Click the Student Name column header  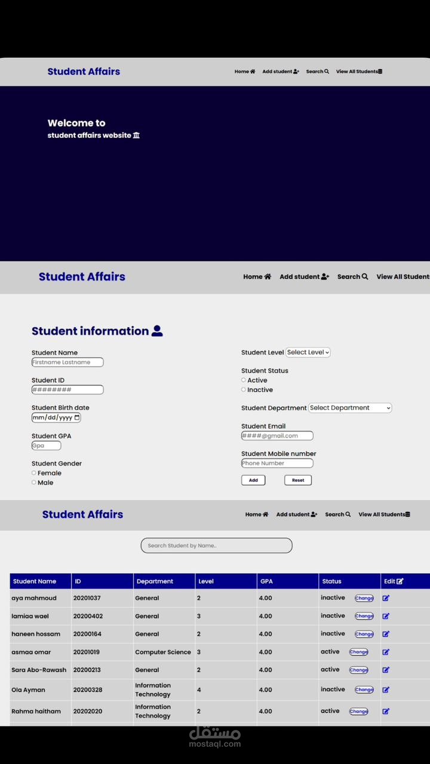41,581
